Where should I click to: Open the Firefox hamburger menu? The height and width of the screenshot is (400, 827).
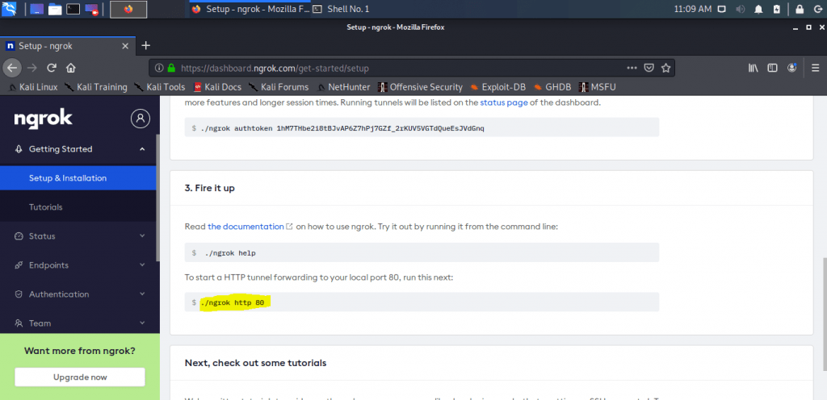point(812,68)
